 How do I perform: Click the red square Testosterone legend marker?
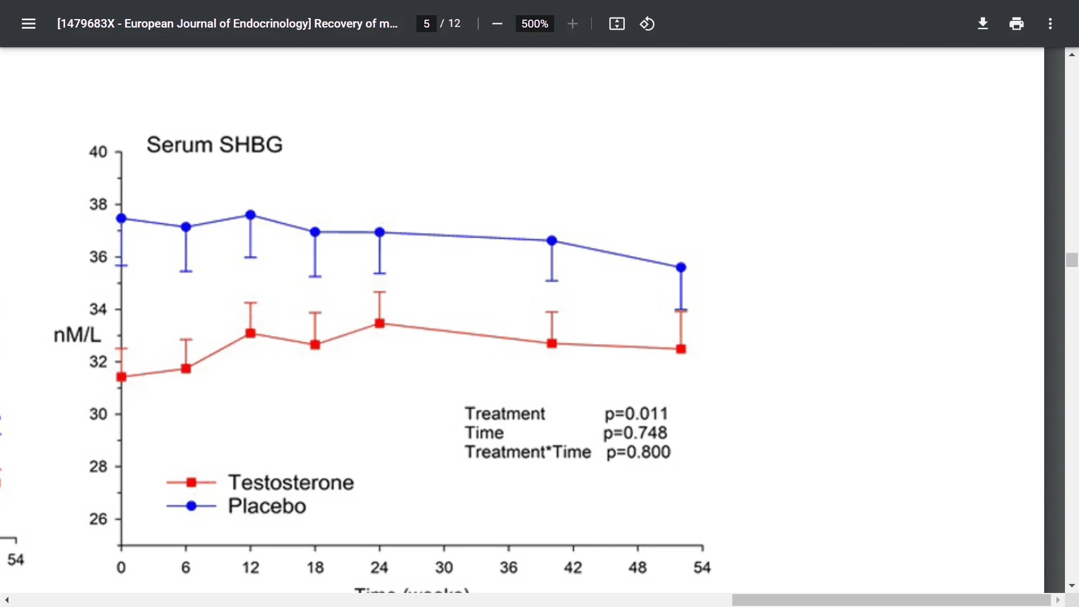(191, 482)
